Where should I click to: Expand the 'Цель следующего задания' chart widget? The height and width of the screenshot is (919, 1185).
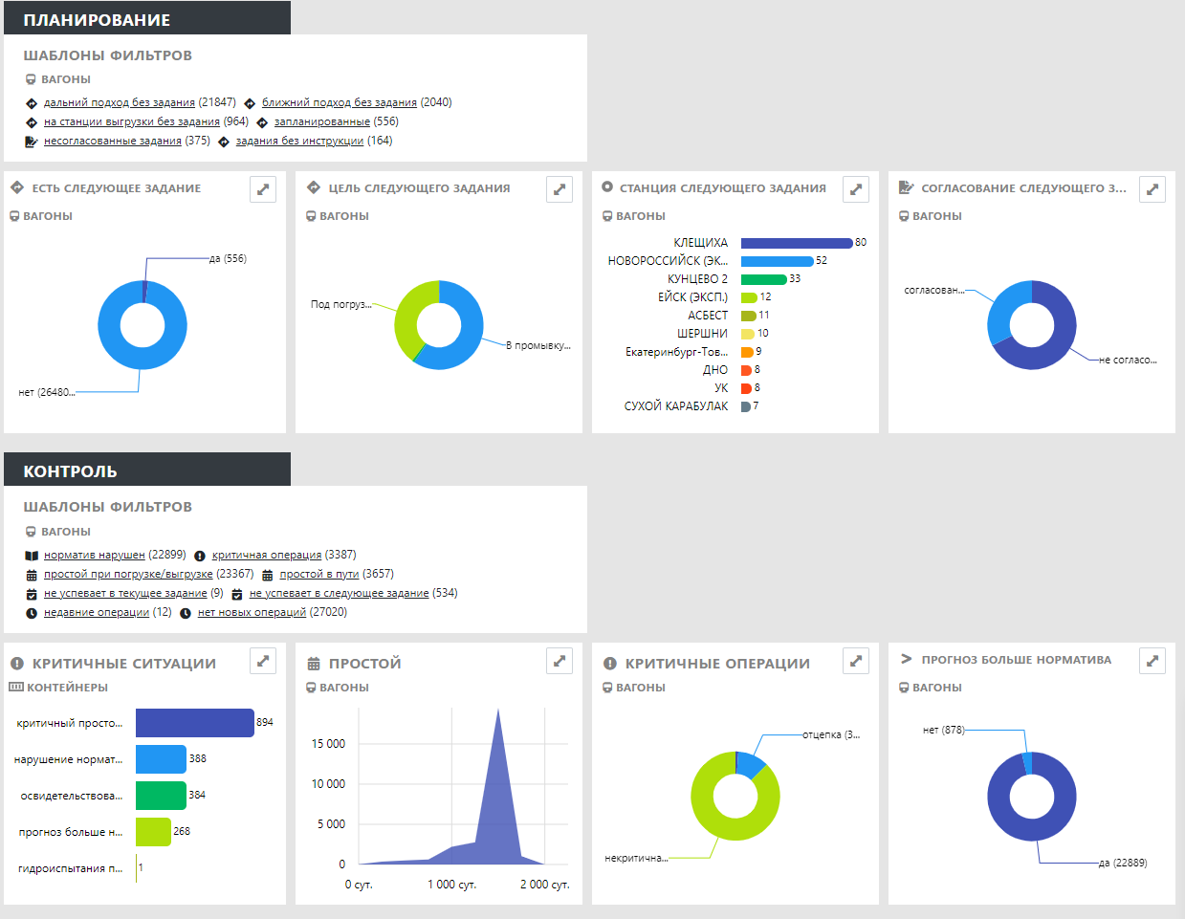560,189
